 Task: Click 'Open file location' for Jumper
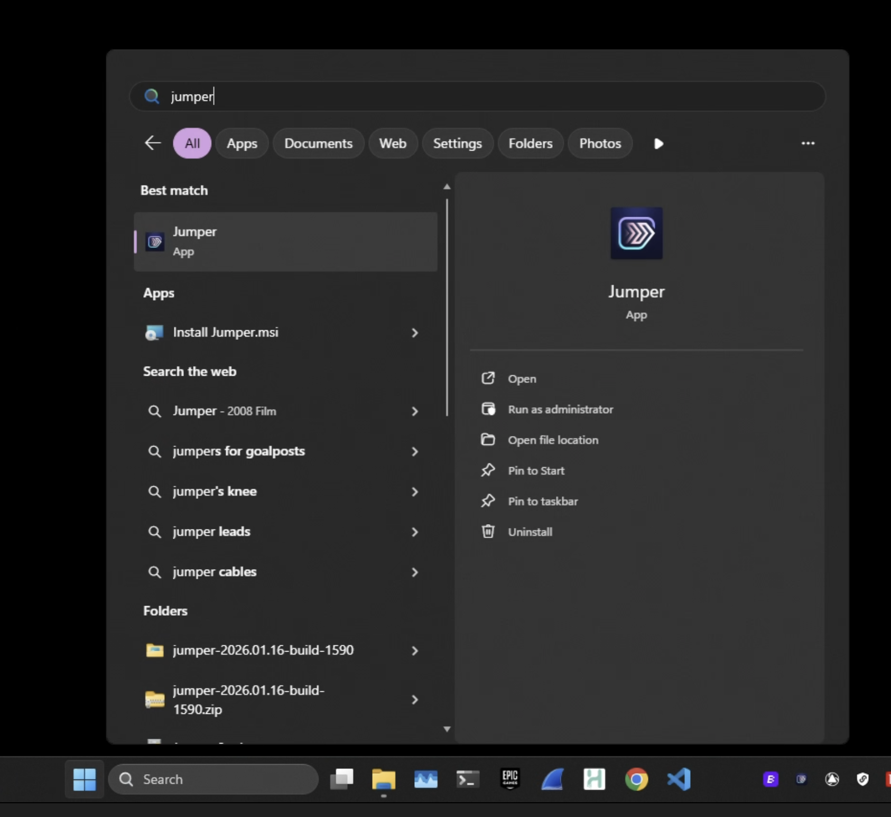point(553,440)
